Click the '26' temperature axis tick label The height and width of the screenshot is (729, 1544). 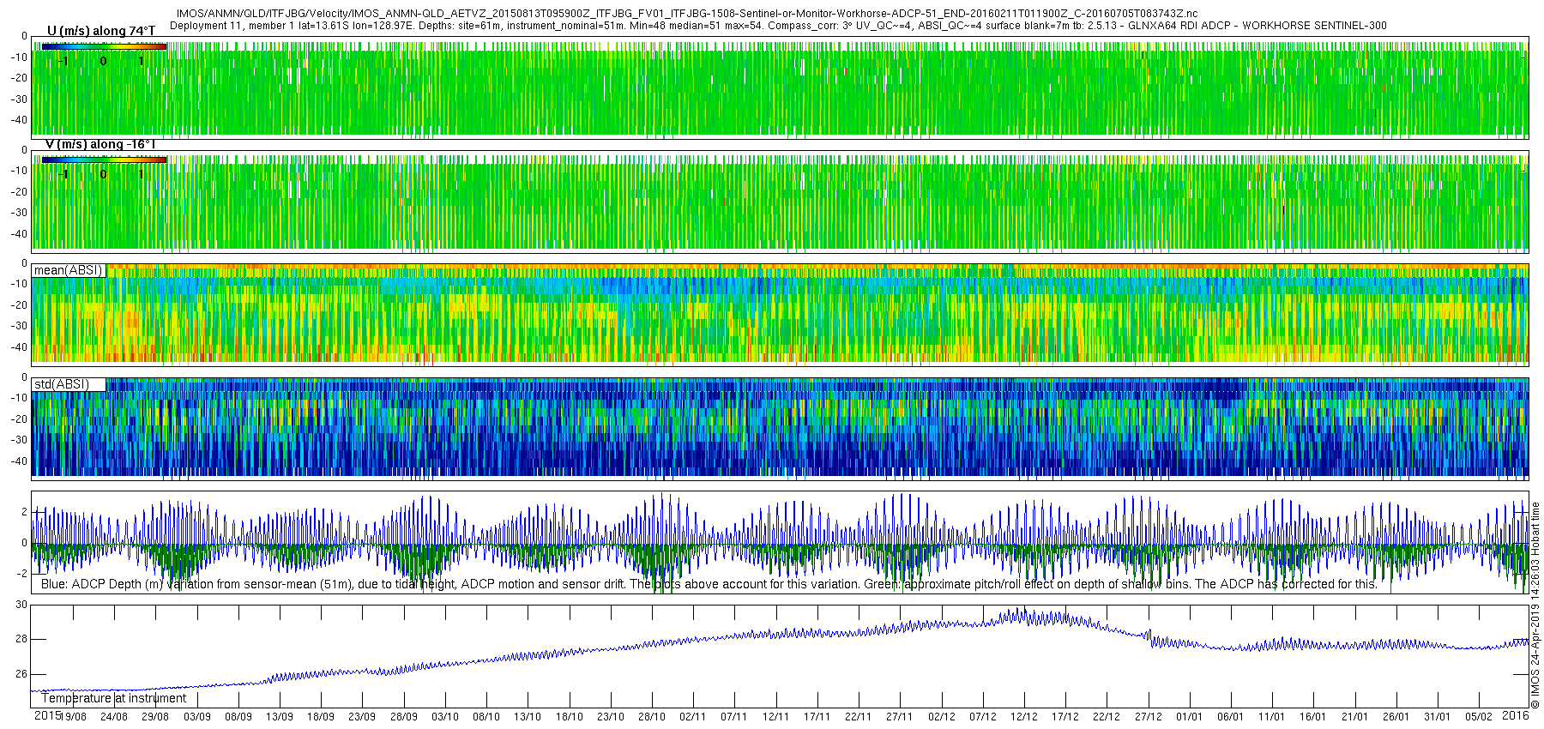pyautogui.click(x=21, y=674)
